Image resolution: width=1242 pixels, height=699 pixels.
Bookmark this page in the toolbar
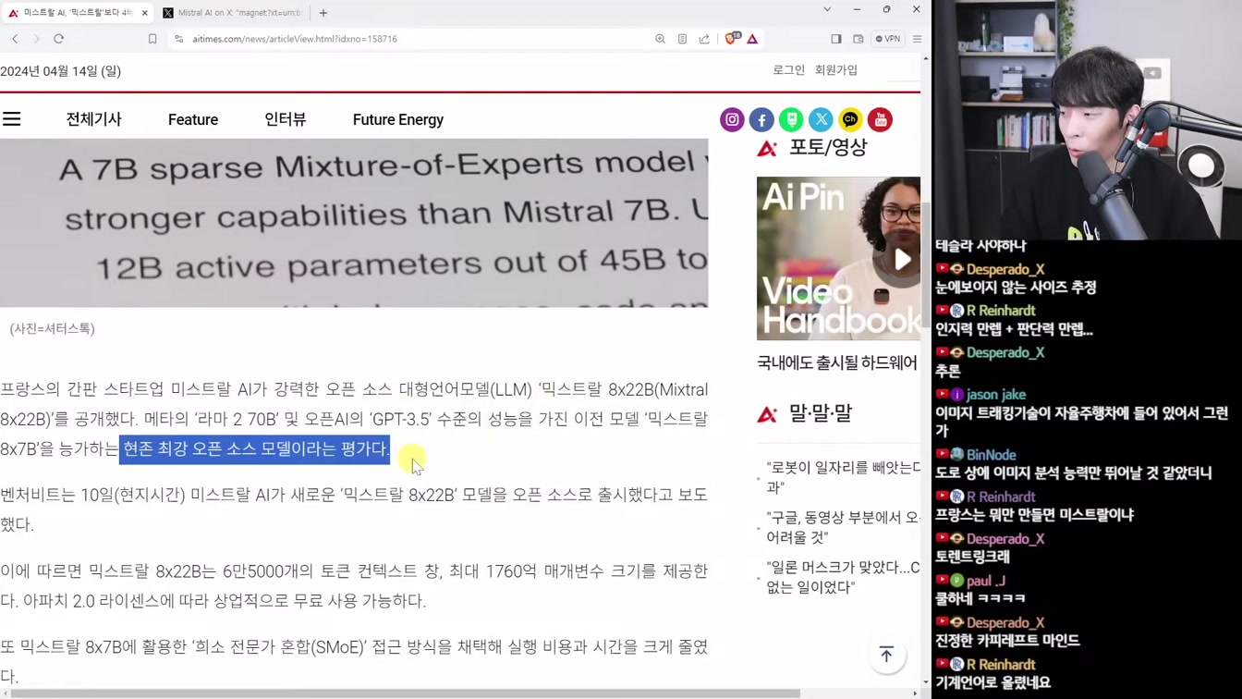152,39
